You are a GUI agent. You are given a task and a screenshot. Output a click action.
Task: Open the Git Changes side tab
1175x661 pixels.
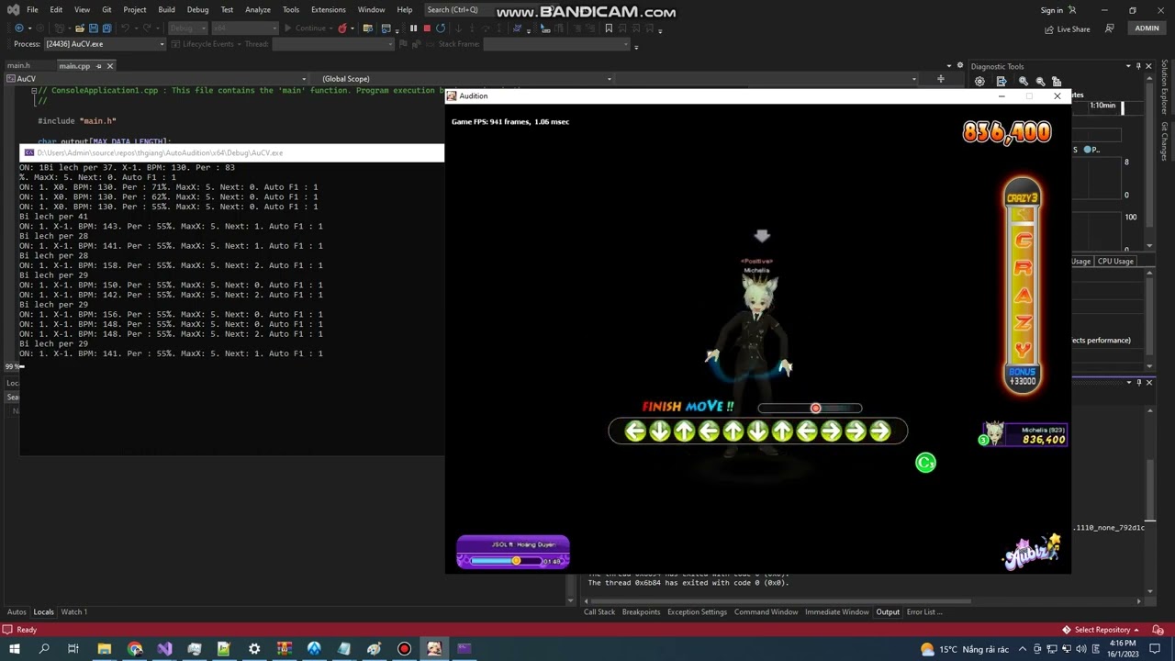coord(1164,141)
